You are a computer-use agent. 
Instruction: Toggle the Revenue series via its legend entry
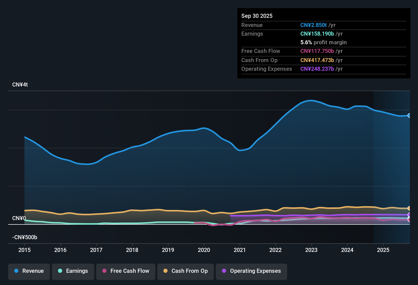point(33,271)
